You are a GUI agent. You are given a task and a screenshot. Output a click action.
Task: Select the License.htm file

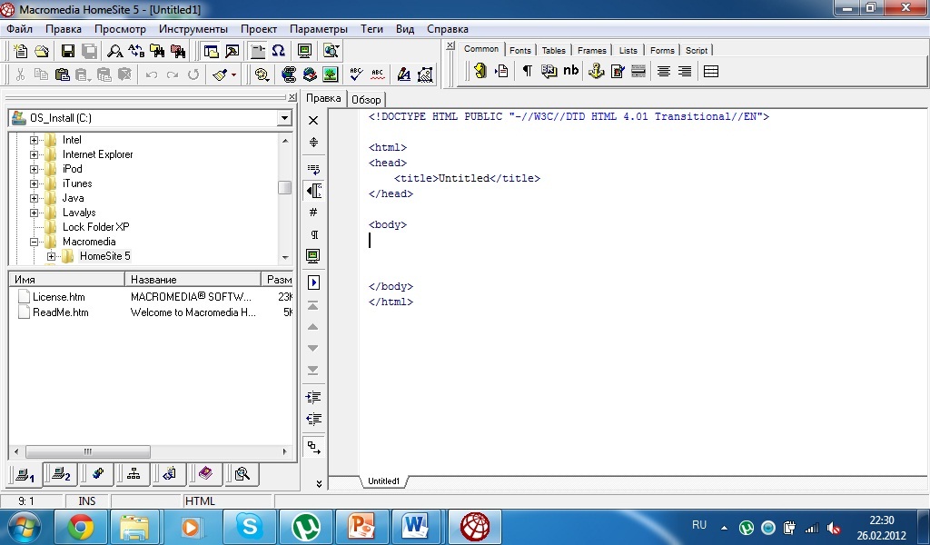point(58,296)
